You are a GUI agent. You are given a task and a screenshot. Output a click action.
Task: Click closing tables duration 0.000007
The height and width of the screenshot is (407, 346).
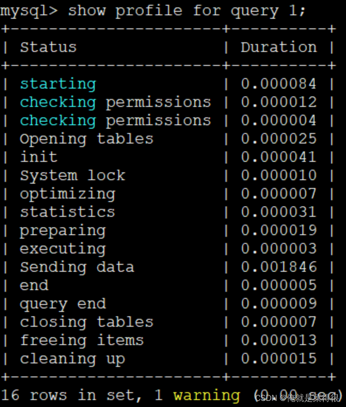pyautogui.click(x=279, y=322)
